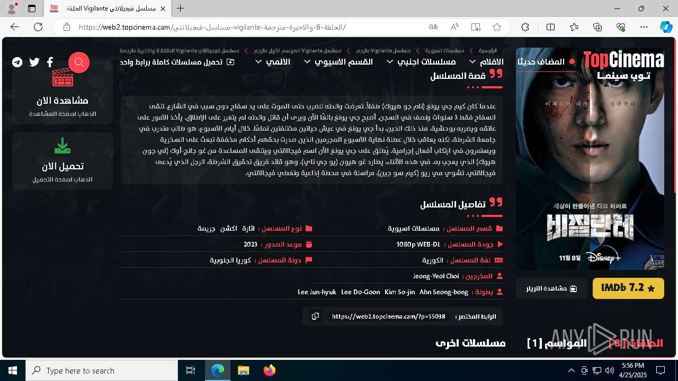Open translate page icon

click(x=433, y=27)
